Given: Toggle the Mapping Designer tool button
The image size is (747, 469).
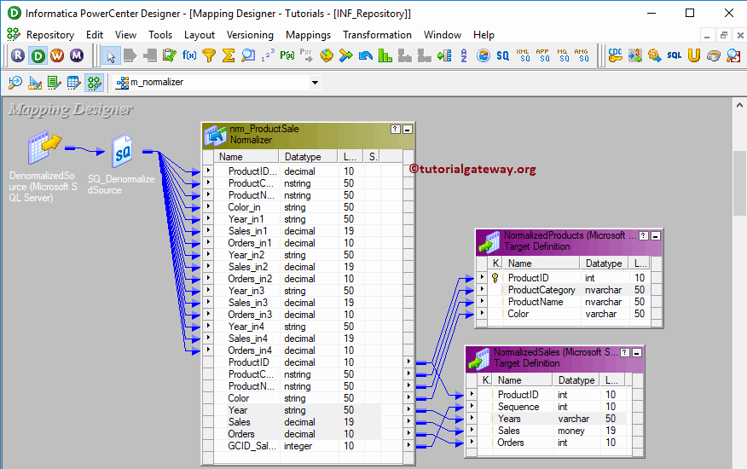Looking at the screenshot, I should coord(94,83).
